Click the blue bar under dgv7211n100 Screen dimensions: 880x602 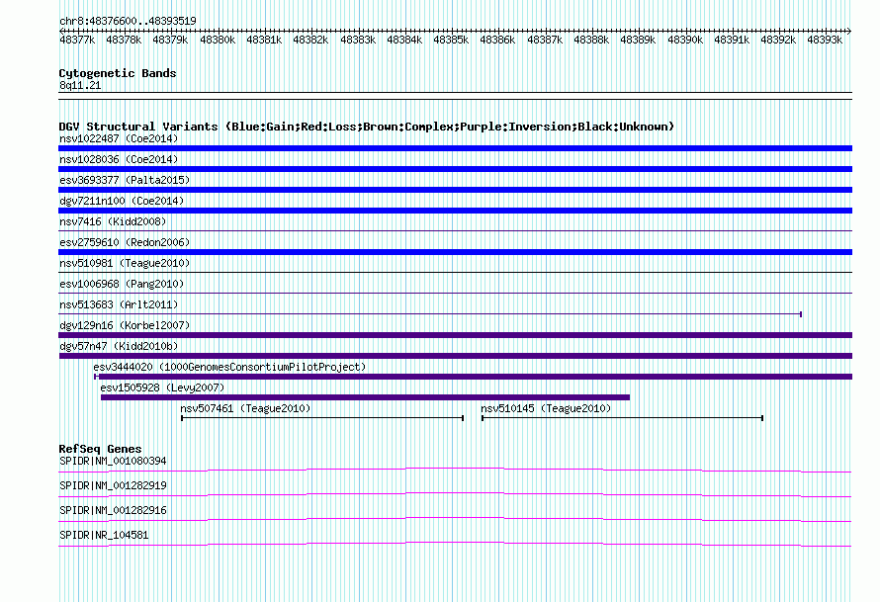pyautogui.click(x=455, y=211)
